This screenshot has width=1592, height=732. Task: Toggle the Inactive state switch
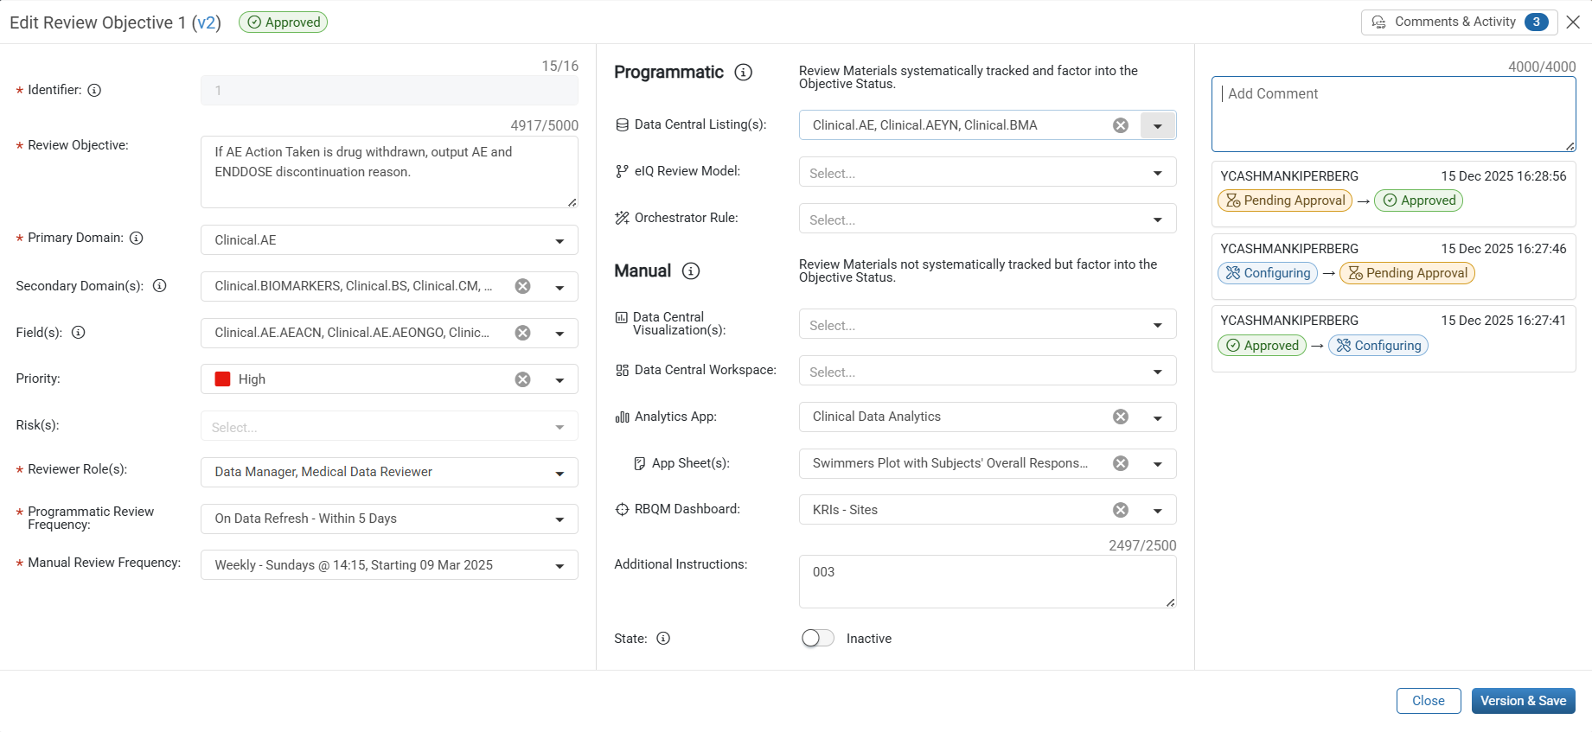(x=817, y=638)
